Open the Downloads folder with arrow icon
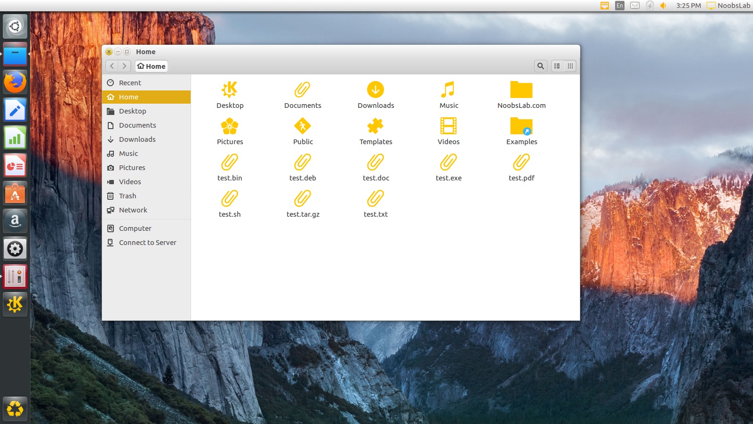This screenshot has height=424, width=753. (x=375, y=89)
